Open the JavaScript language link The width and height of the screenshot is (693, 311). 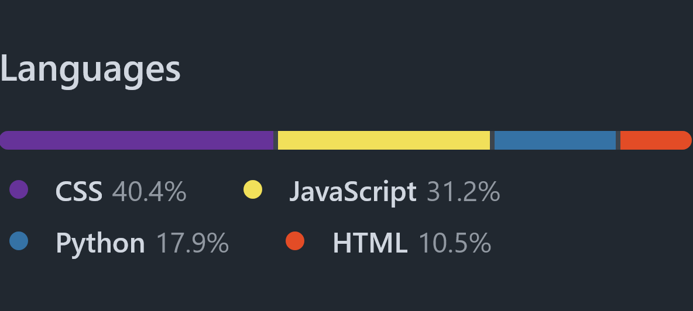(353, 191)
